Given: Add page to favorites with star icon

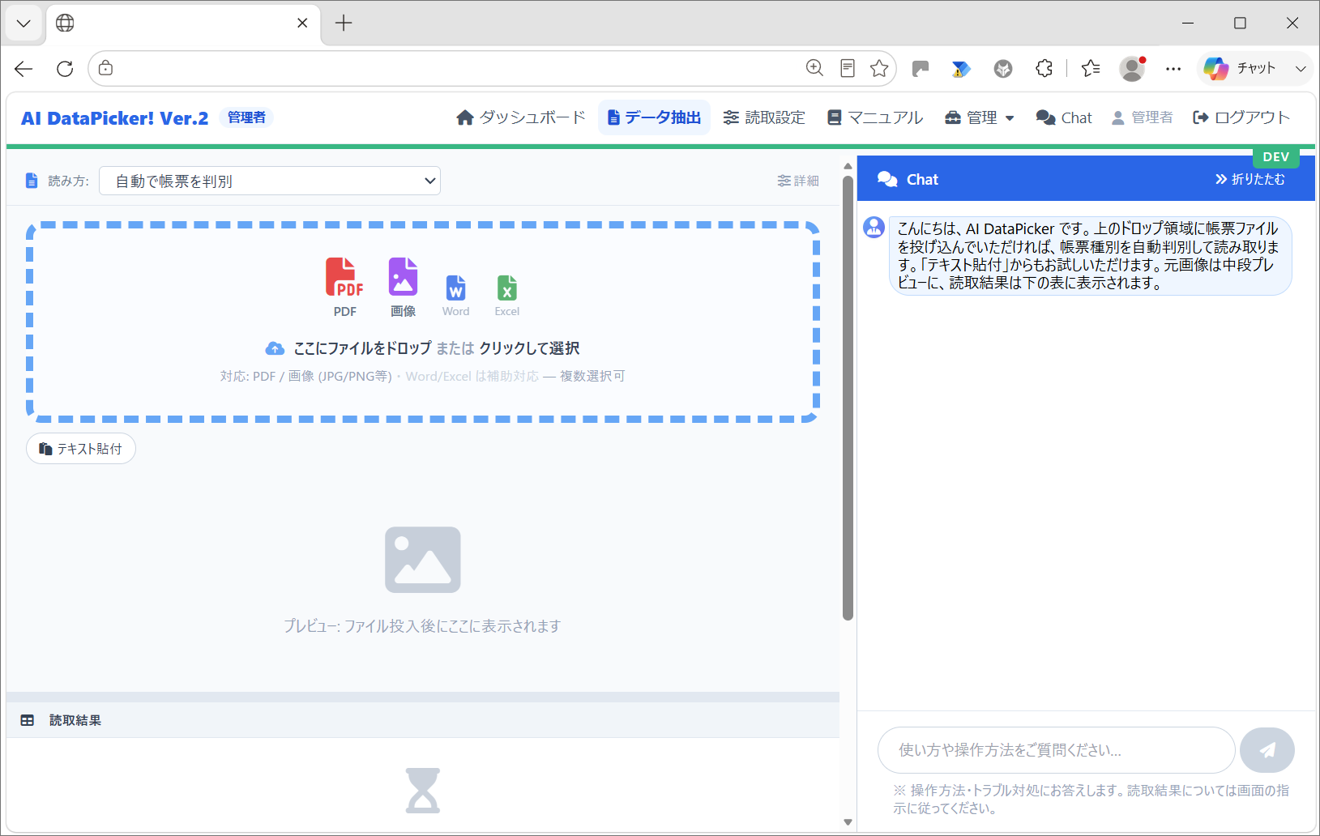Looking at the screenshot, I should (x=879, y=68).
